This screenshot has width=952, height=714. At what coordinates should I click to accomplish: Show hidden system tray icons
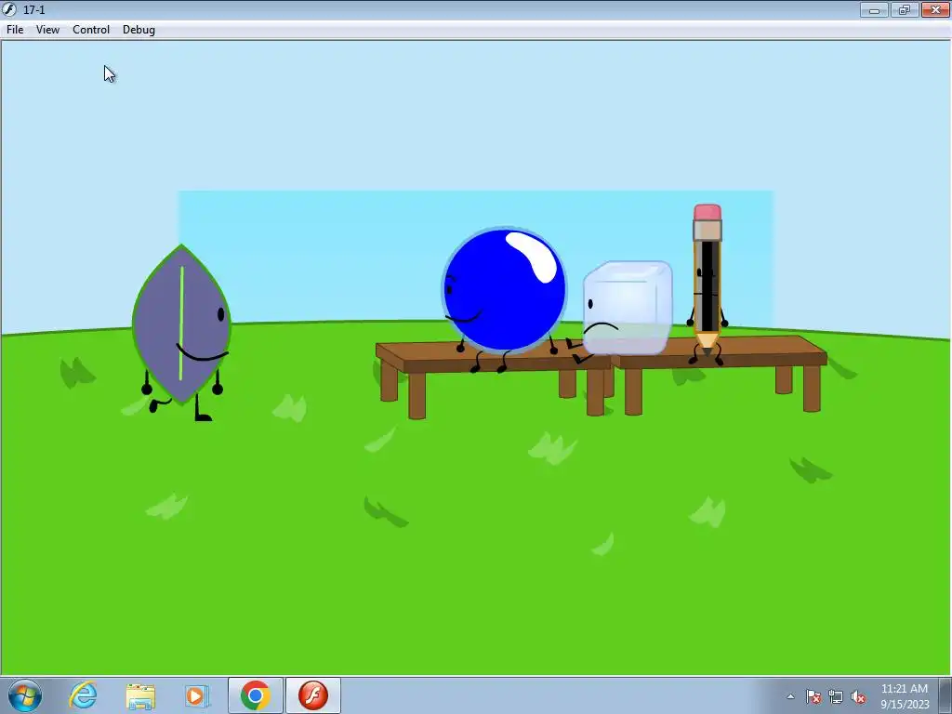[790, 696]
